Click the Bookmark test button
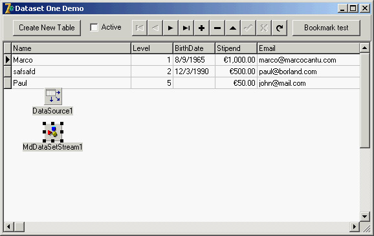374x236 pixels. coord(326,28)
